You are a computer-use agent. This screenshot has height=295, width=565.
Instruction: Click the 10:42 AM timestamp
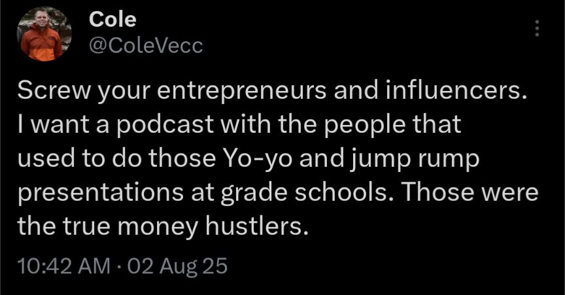pyautogui.click(x=64, y=266)
